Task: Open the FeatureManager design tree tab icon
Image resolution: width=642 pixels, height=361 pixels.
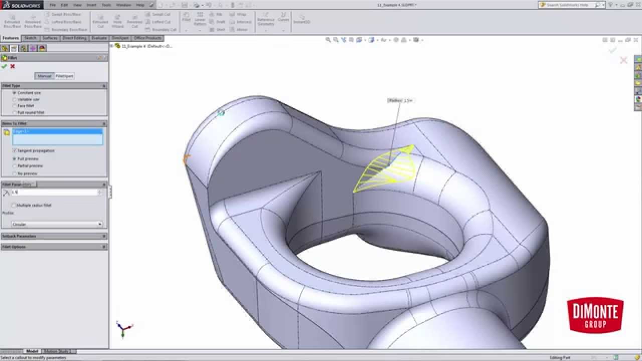Action: (x=5, y=48)
